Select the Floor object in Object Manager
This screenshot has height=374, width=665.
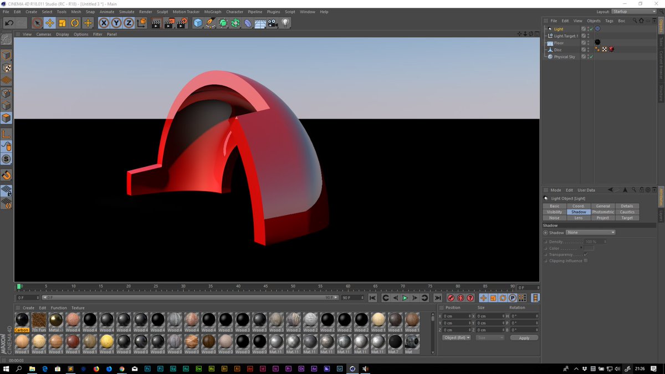(x=559, y=43)
